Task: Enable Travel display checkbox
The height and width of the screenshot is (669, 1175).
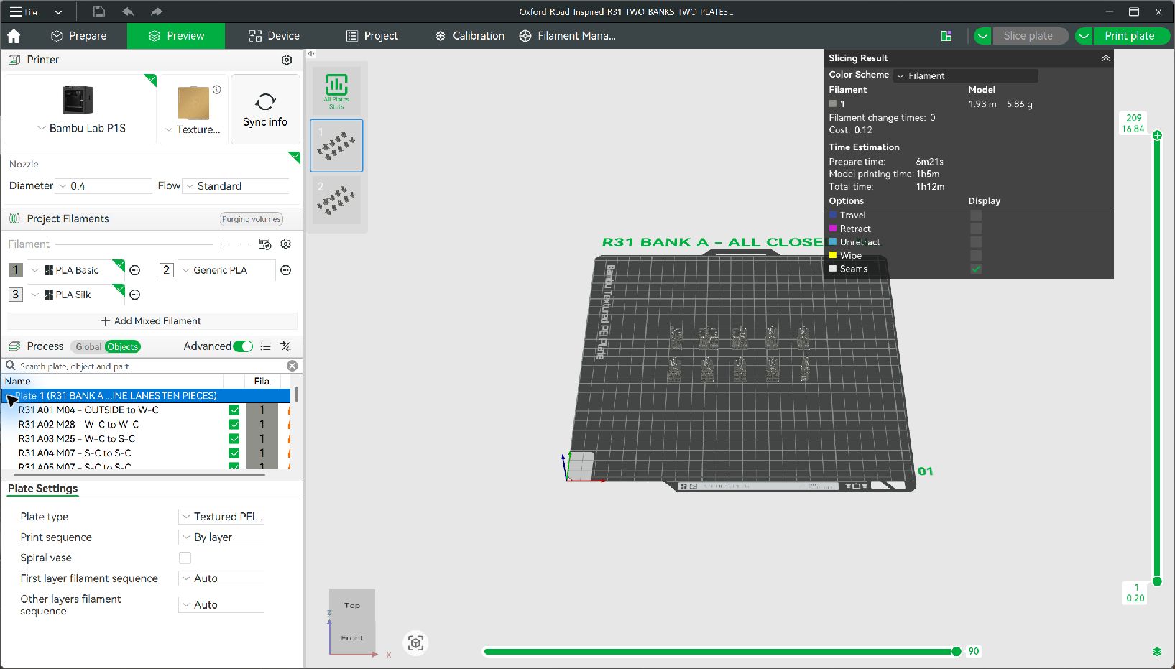Action: coord(976,215)
